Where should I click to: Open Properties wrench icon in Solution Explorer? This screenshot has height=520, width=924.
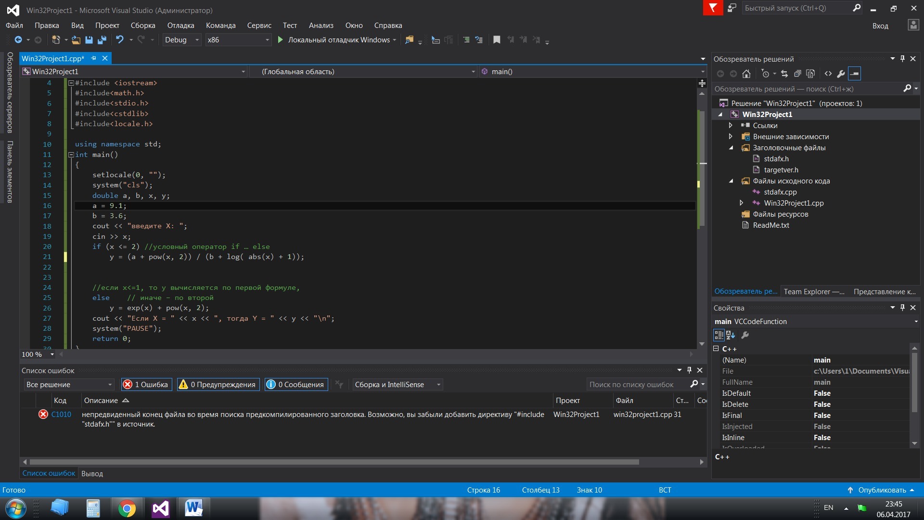(x=841, y=74)
